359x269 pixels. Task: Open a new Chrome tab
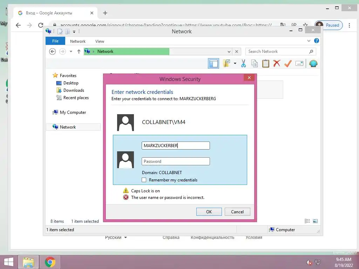105,13
